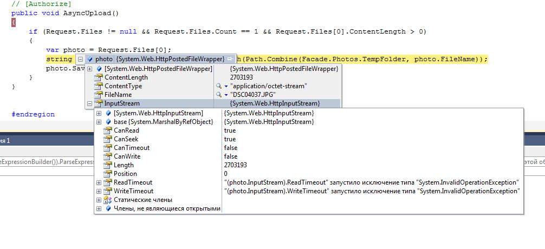545x249 pixels.
Task: Collapse the photo datatip root node
Action: click(80, 59)
